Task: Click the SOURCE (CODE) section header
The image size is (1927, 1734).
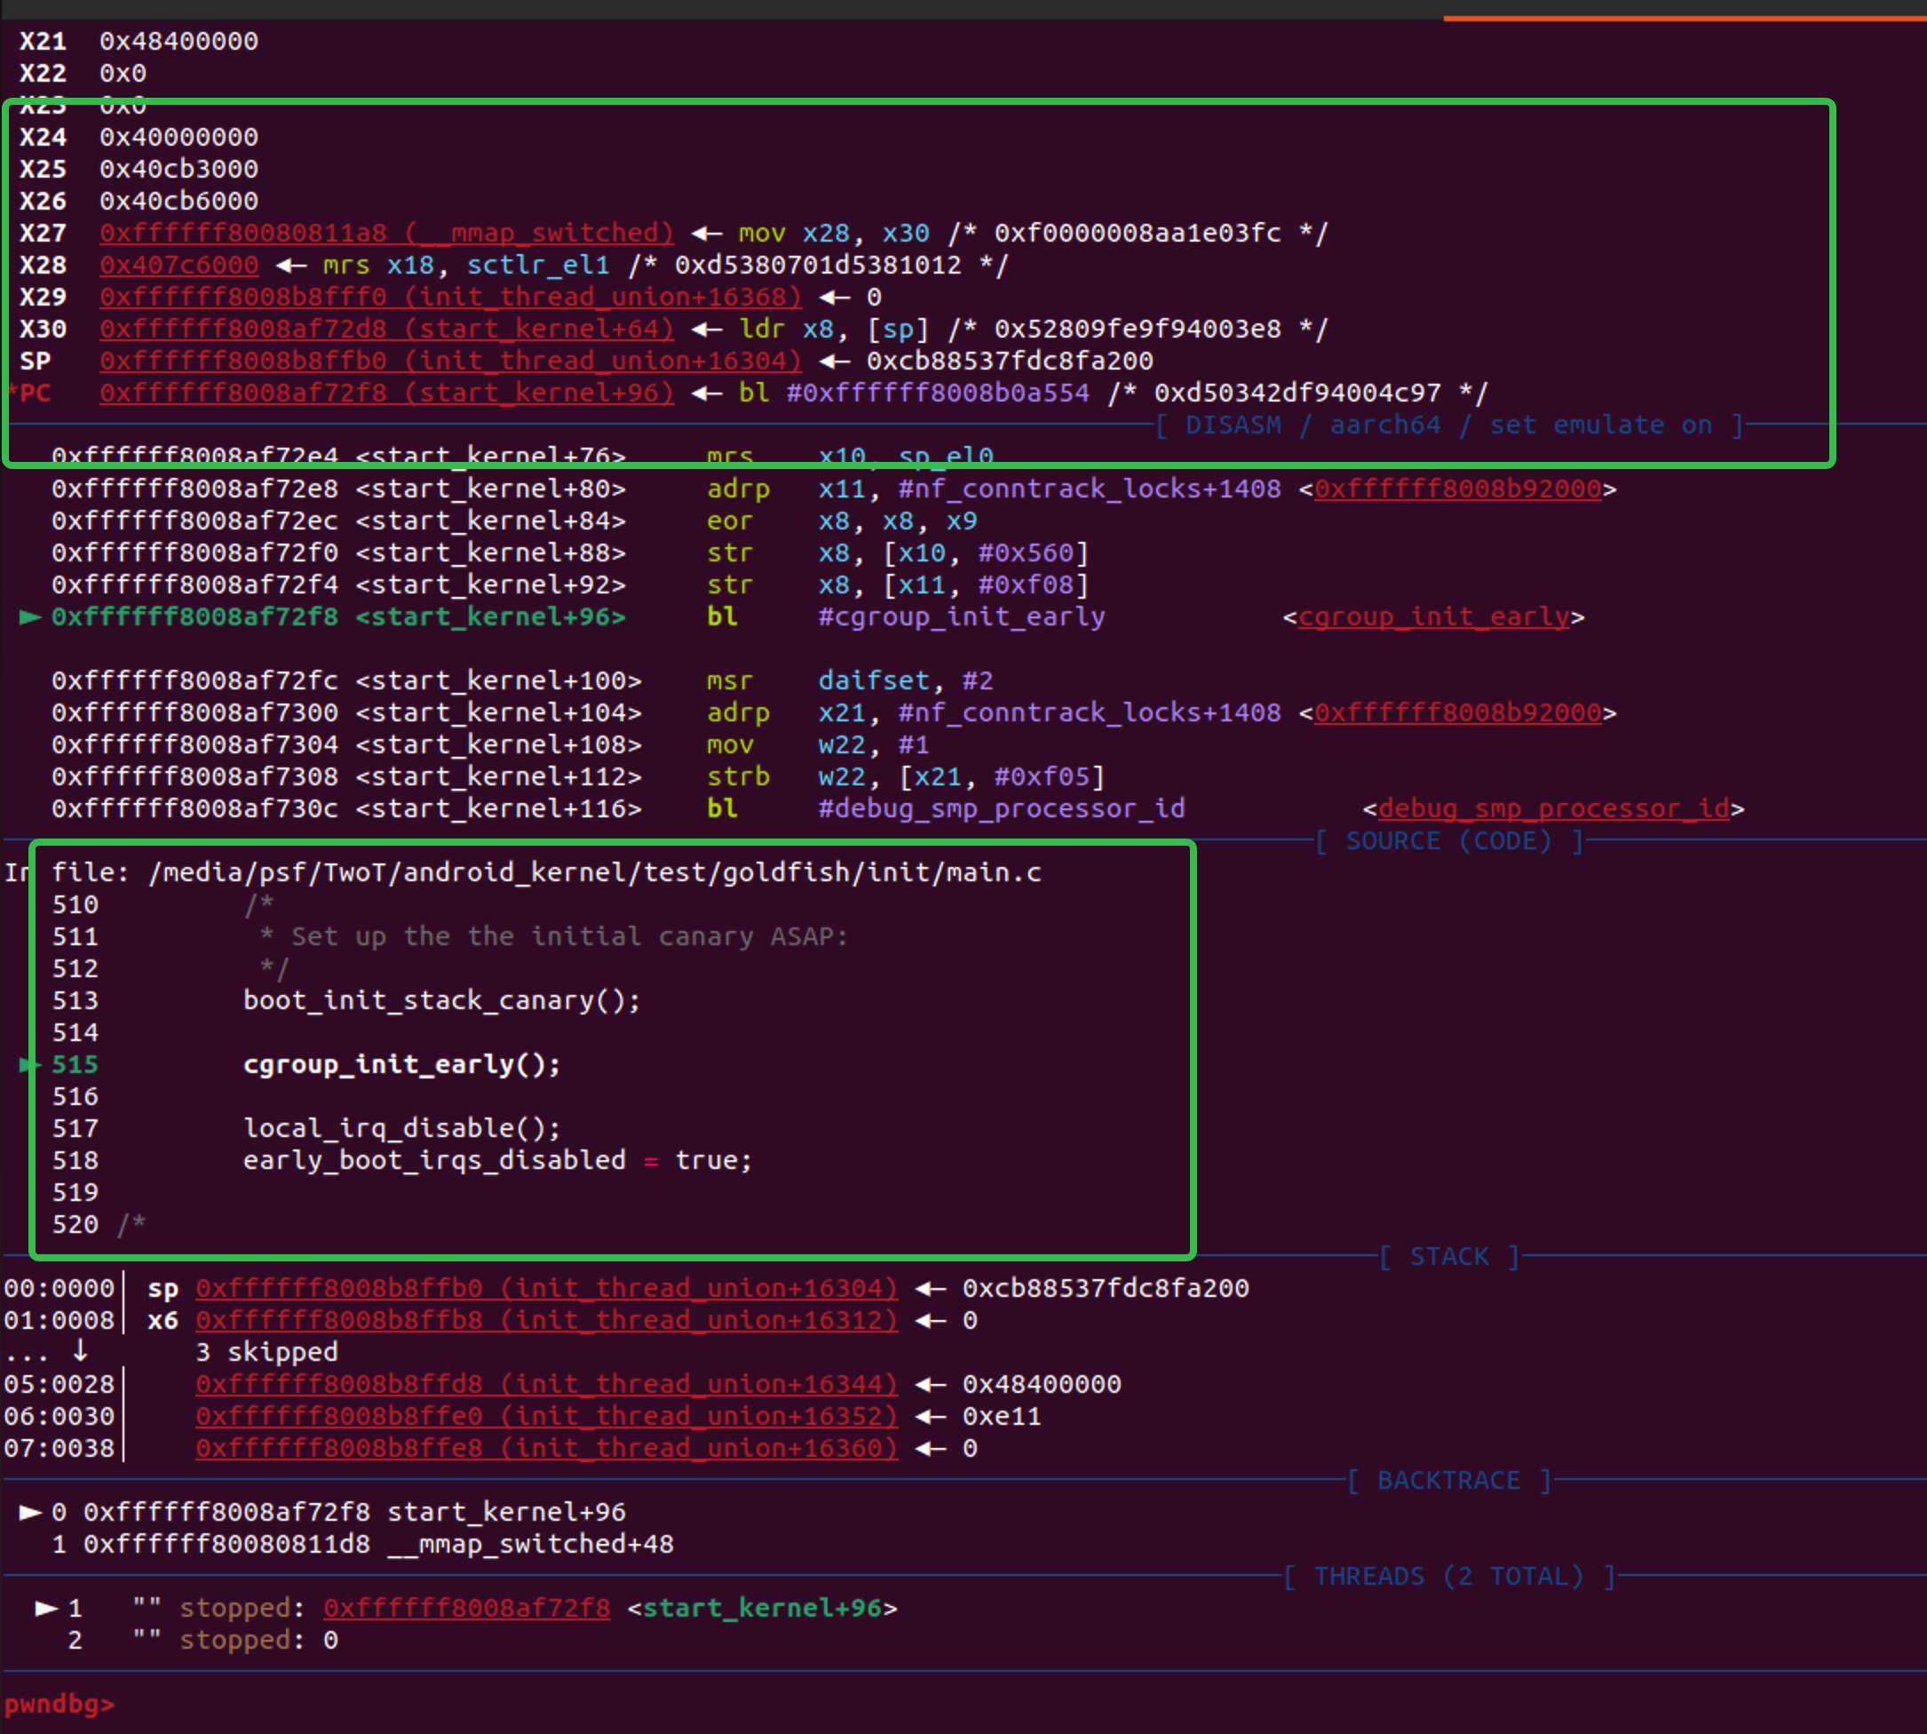Action: point(1449,841)
